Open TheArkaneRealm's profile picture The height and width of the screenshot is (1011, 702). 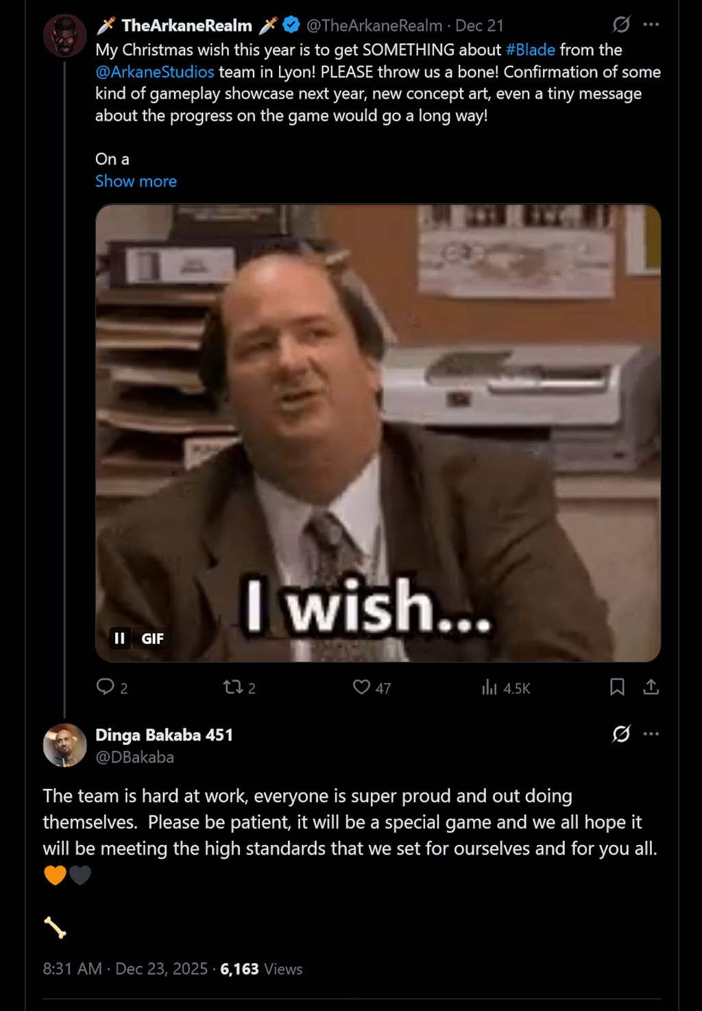pyautogui.click(x=64, y=35)
